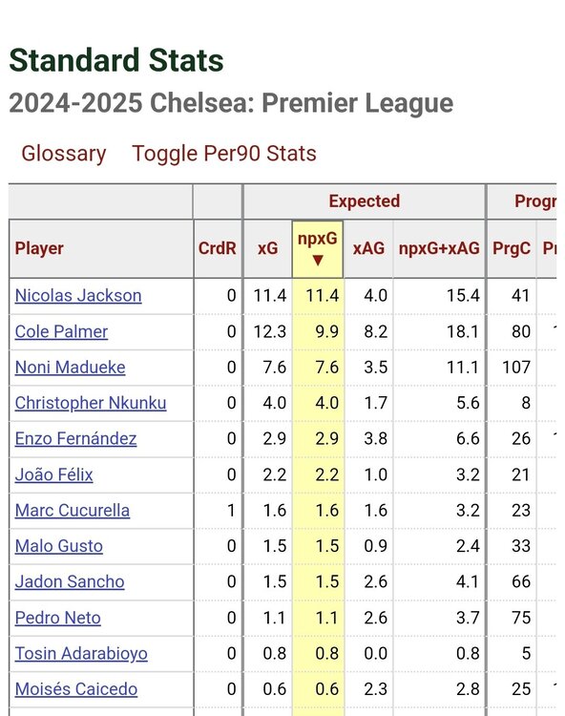Open Marc Cucurella's player page

pyautogui.click(x=73, y=510)
